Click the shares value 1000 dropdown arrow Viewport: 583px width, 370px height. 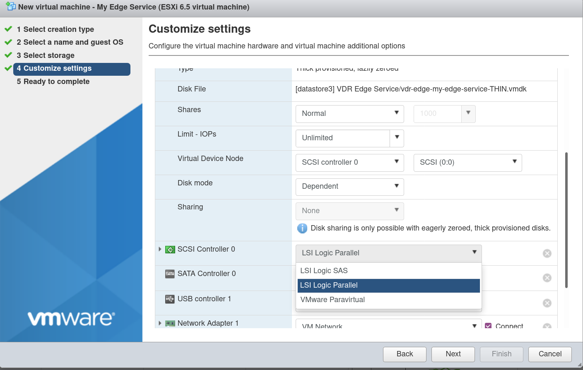(x=468, y=114)
